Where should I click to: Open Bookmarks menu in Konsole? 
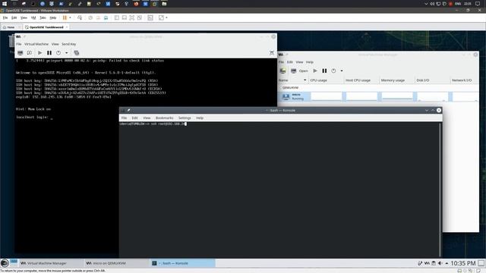(164, 118)
